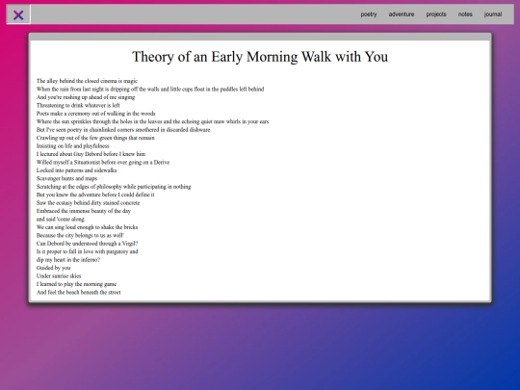Click line 'Willed myself a Situationist'

point(103,162)
